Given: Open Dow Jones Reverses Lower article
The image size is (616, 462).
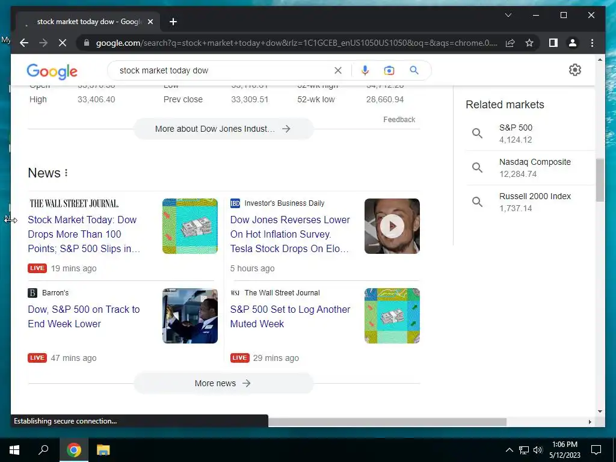Looking at the screenshot, I should coord(290,234).
